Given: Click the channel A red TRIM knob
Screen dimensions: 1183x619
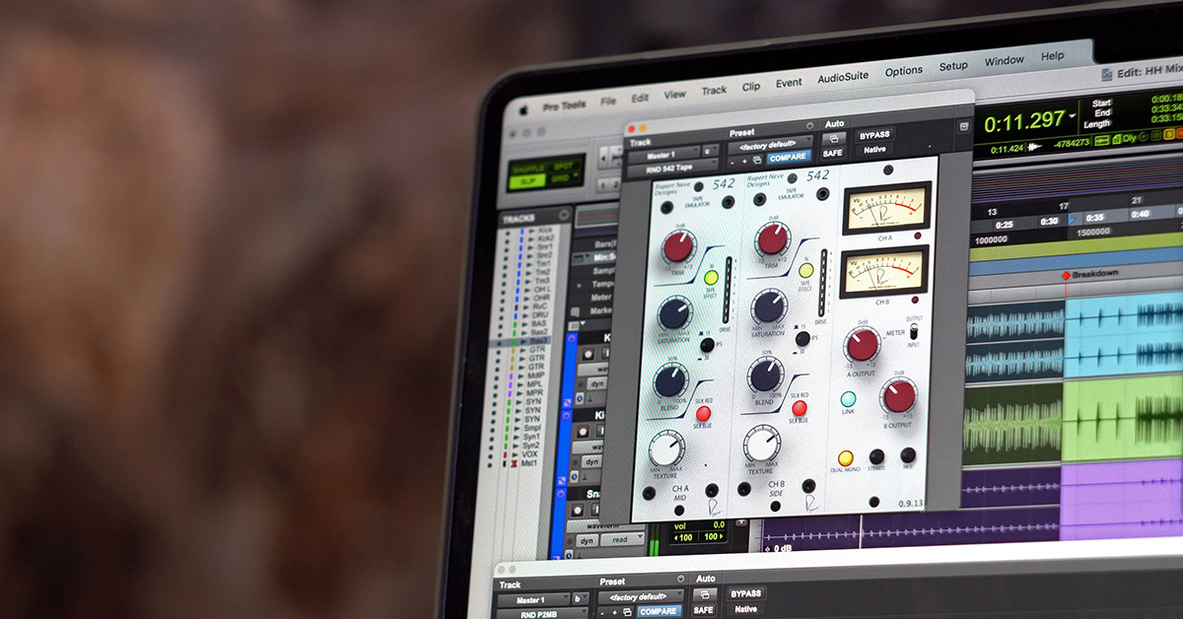Looking at the screenshot, I should pos(678,246).
